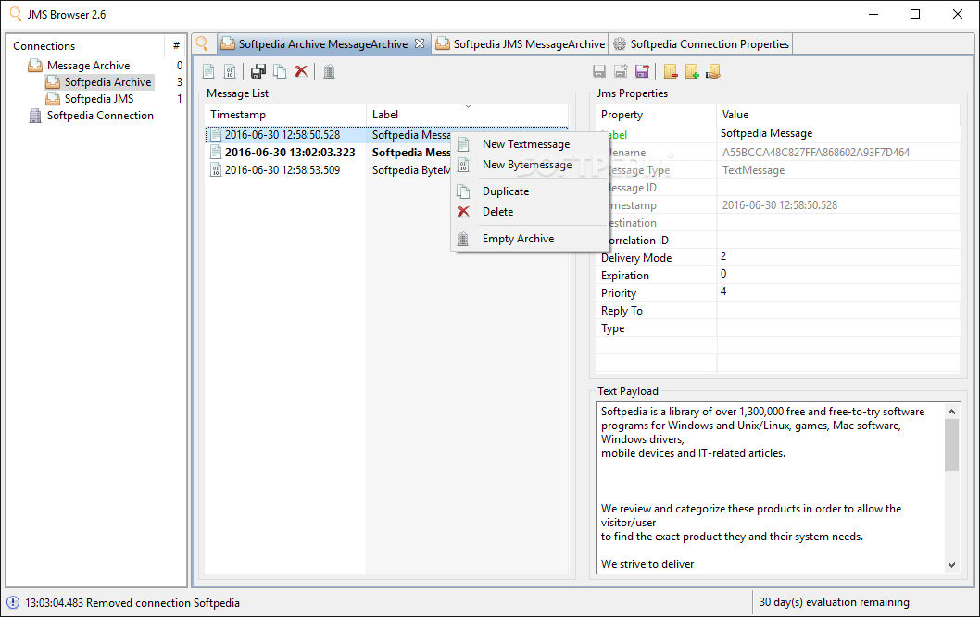Click the Softpedia Connection building icon
Screen dimensions: 980x617
click(x=35, y=116)
